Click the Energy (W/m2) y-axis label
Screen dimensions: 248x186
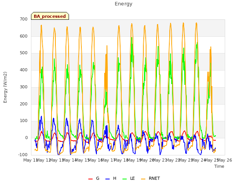click(x=5, y=87)
